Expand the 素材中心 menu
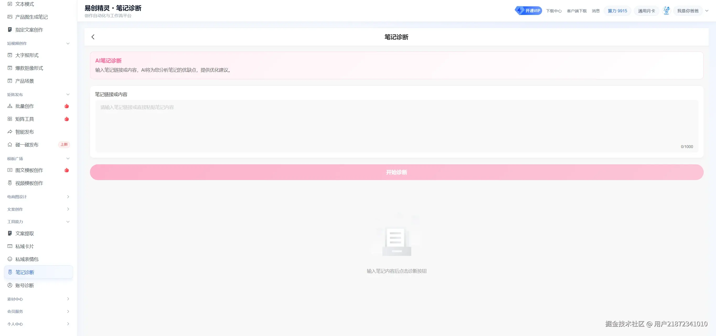716x336 pixels. click(38, 299)
